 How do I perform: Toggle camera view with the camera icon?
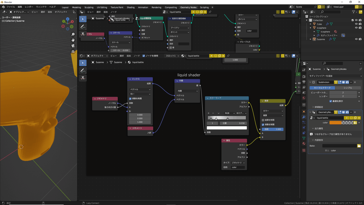click(73, 46)
